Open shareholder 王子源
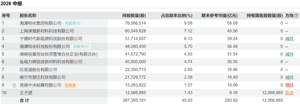The image size is (300, 104). (26, 93)
